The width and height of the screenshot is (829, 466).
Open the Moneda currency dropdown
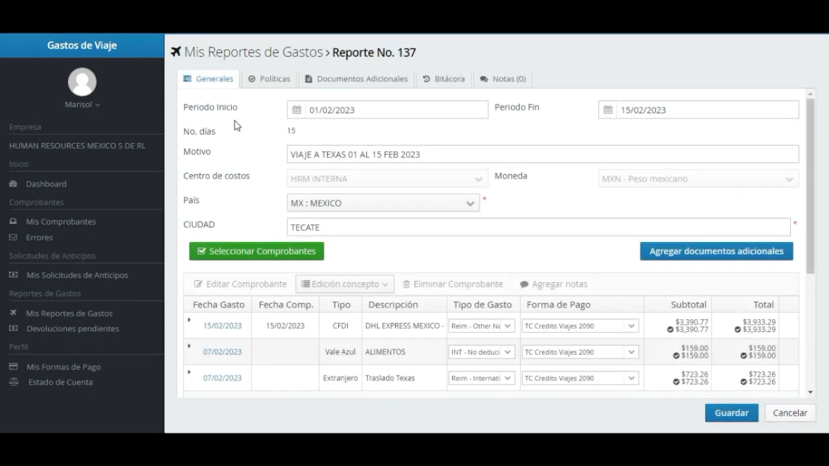pos(699,179)
